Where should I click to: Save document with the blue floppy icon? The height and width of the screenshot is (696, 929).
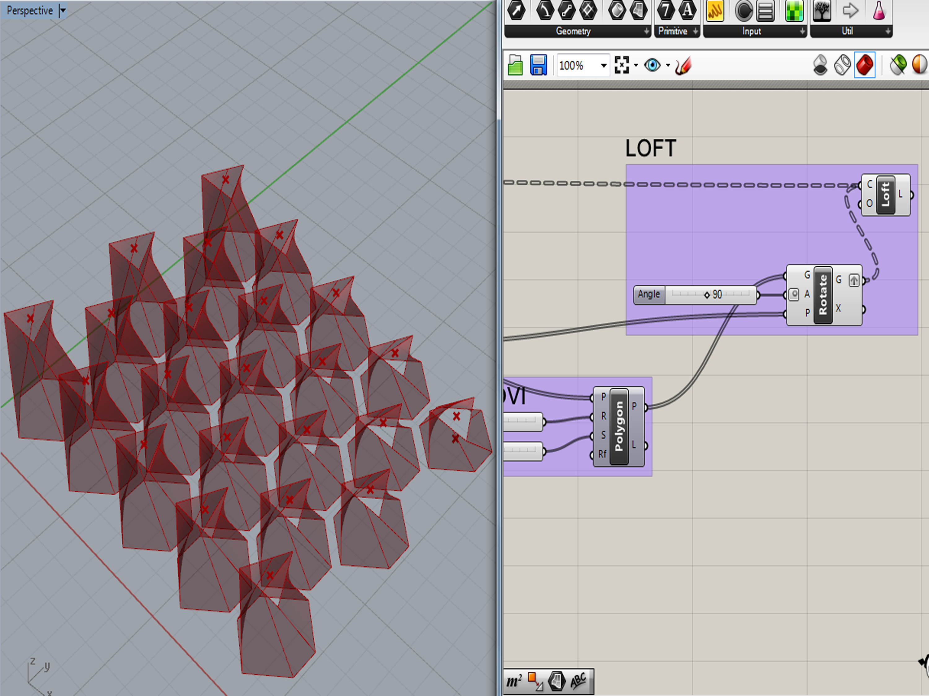click(x=539, y=65)
